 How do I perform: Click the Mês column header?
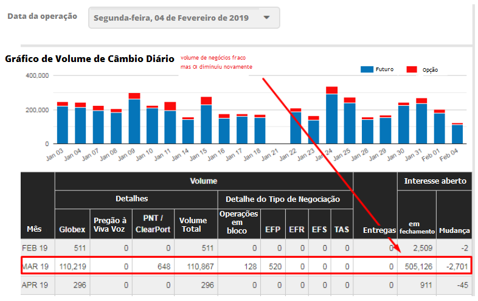point(35,230)
